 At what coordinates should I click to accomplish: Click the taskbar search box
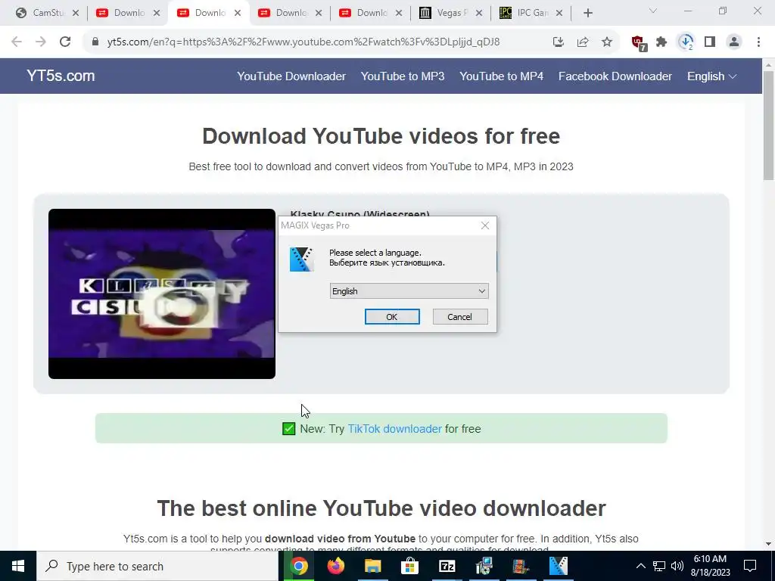(x=157, y=566)
